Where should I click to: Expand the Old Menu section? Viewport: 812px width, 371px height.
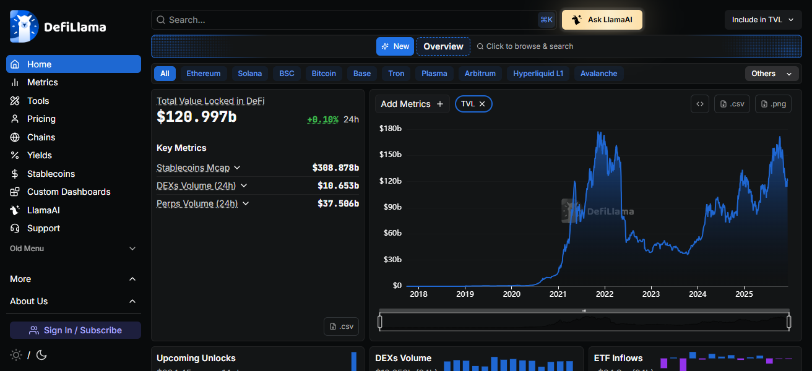[x=132, y=249]
